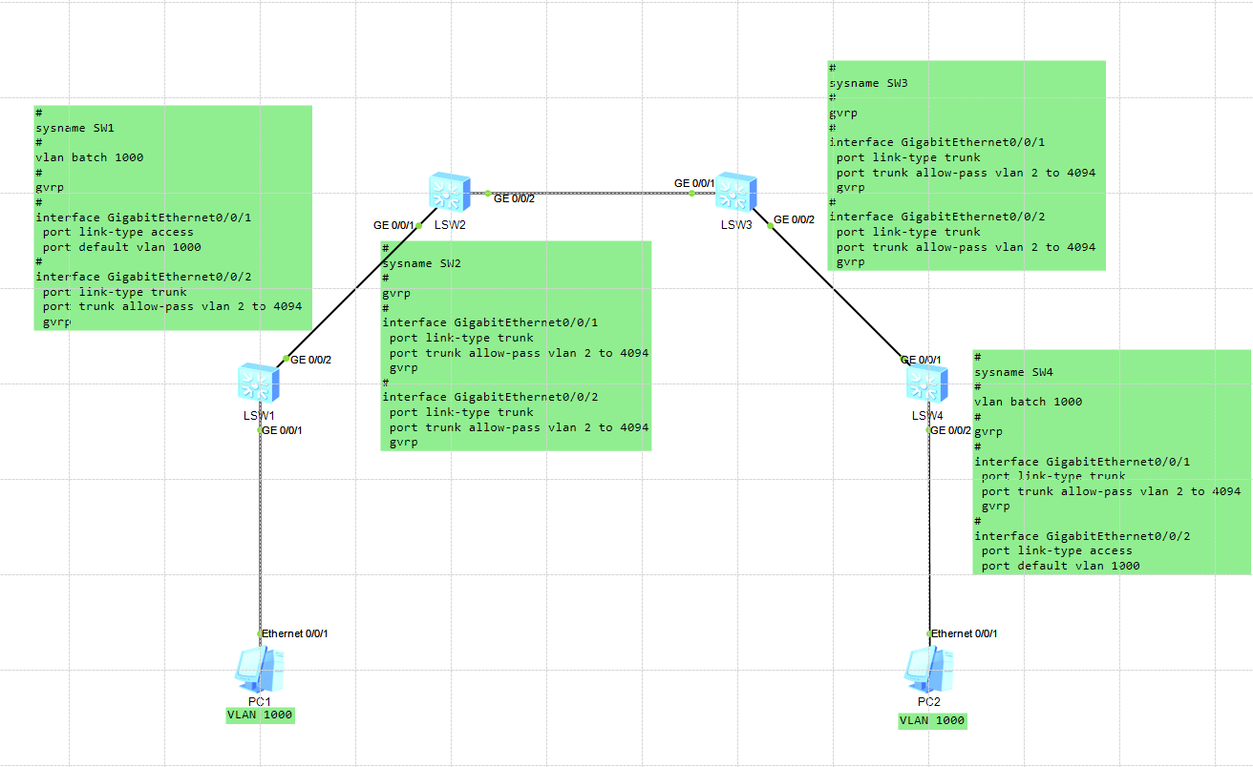Select the SW2 configuration note
The width and height of the screenshot is (1253, 767).
click(516, 343)
